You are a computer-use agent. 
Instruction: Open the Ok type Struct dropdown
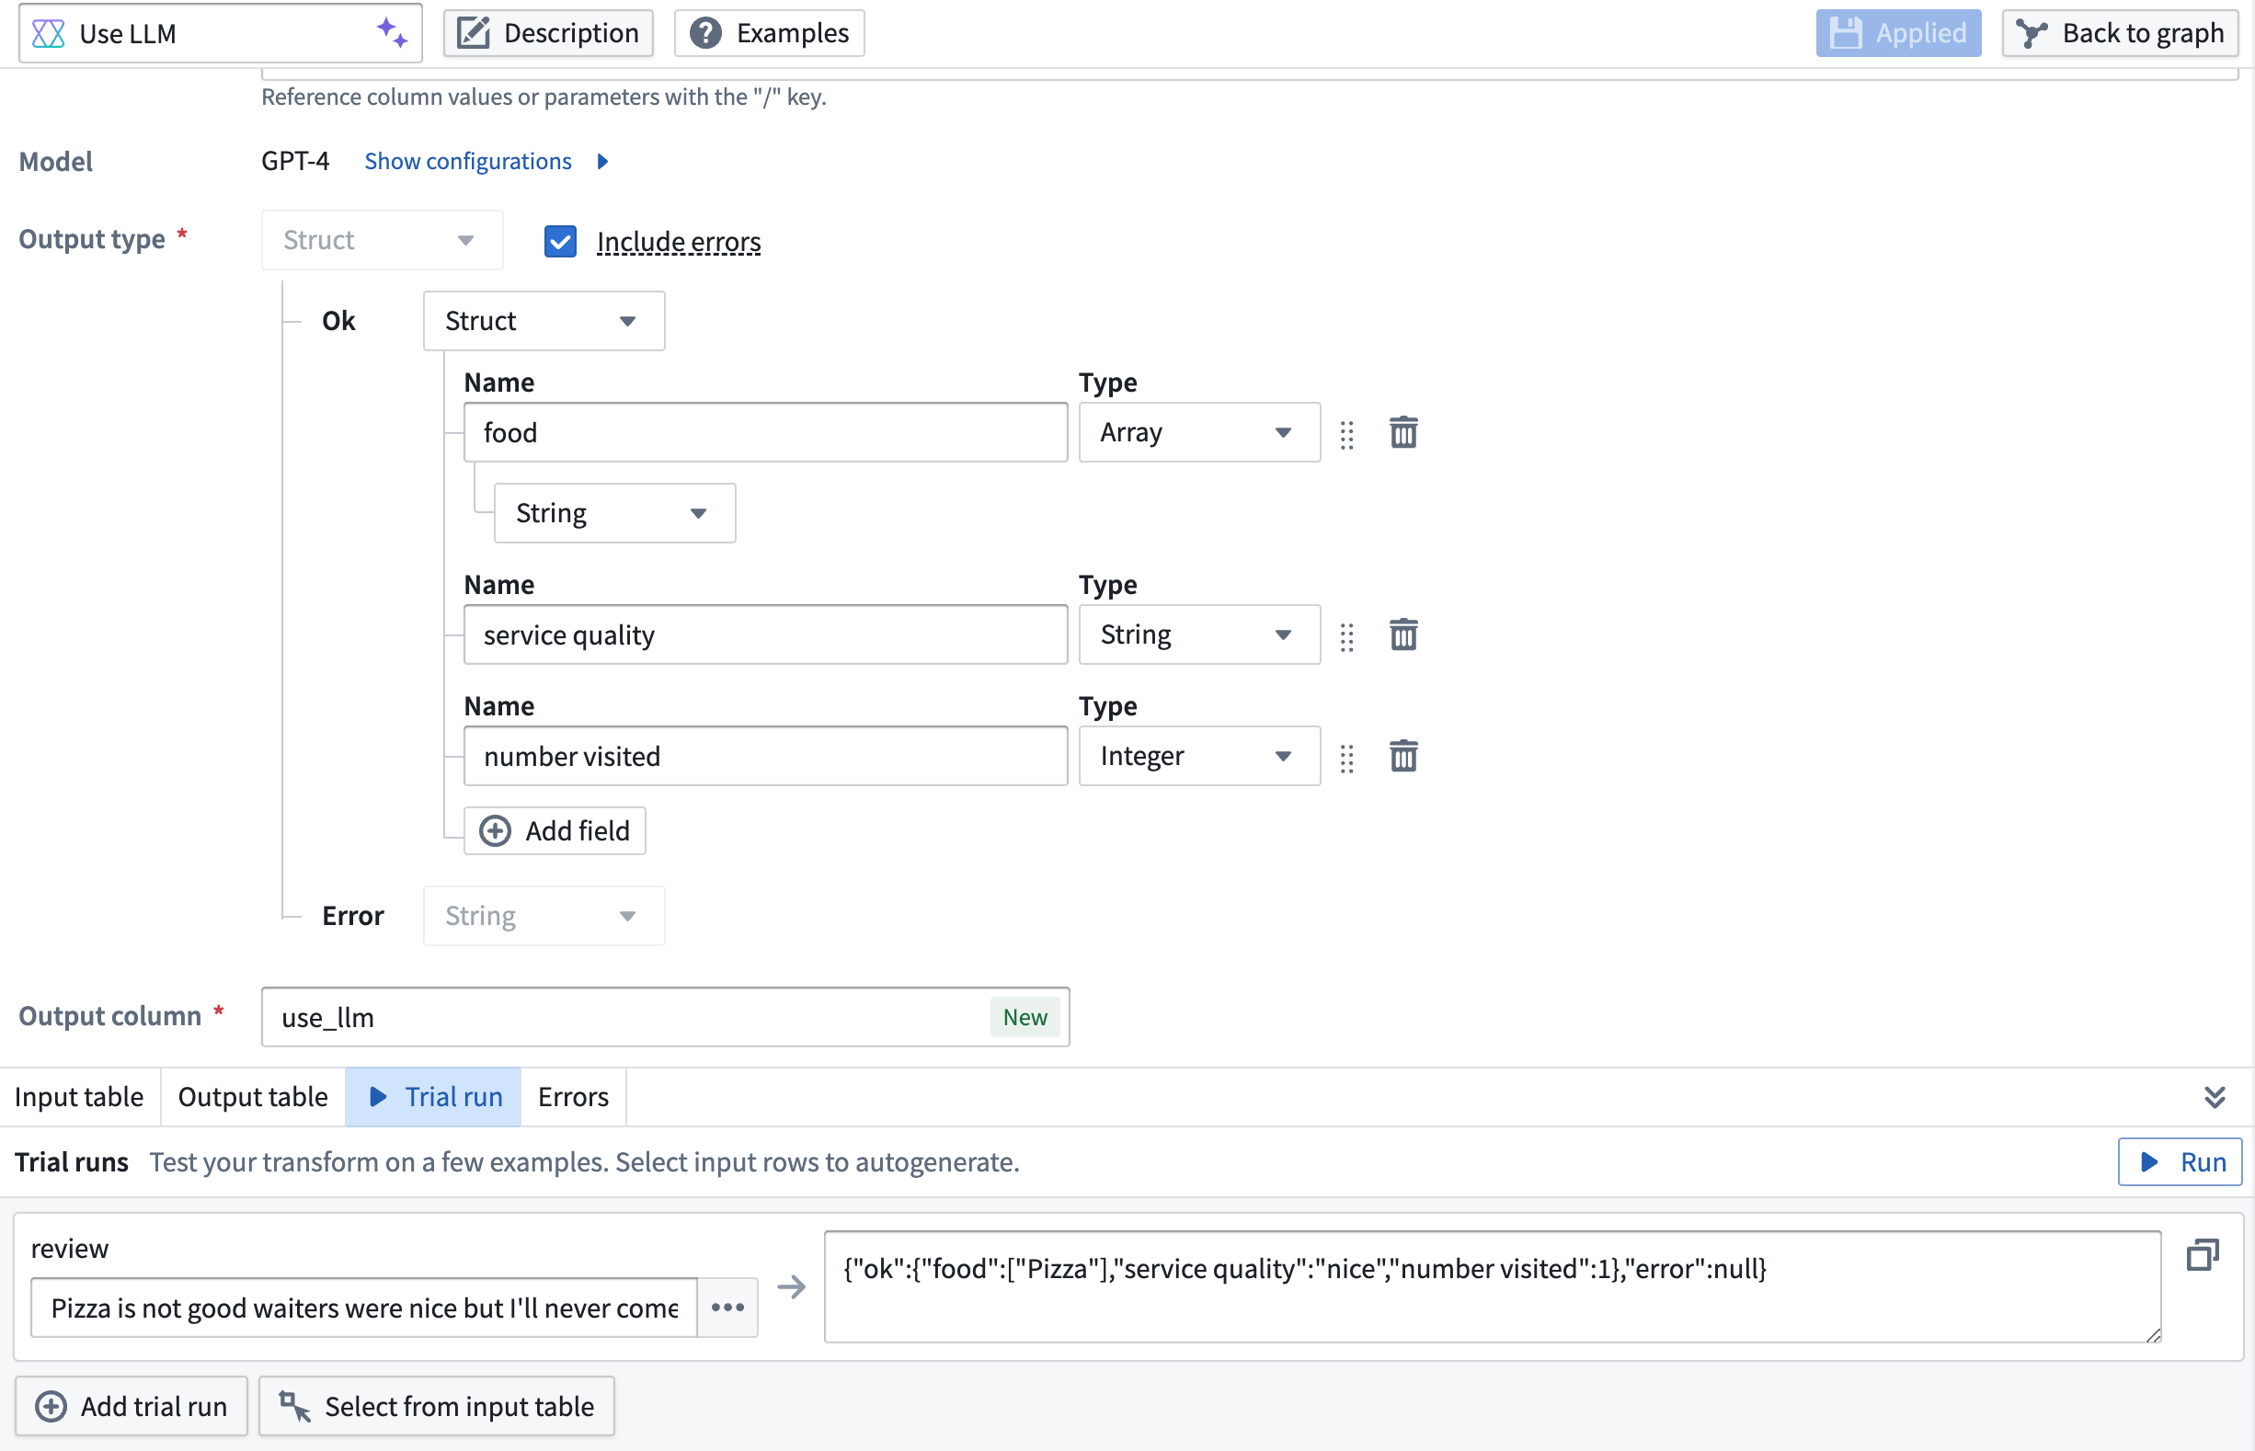tap(544, 321)
